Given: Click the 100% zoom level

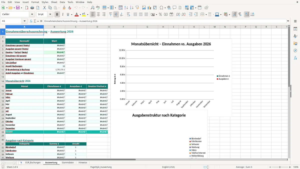Looking at the screenshot, I should click(x=295, y=167).
